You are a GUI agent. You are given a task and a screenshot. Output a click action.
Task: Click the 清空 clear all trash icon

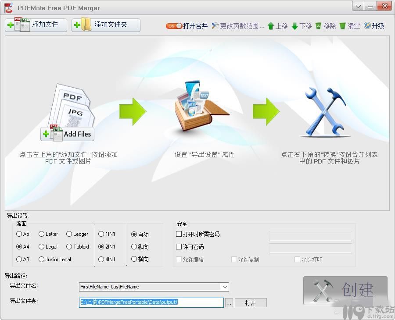pos(342,26)
